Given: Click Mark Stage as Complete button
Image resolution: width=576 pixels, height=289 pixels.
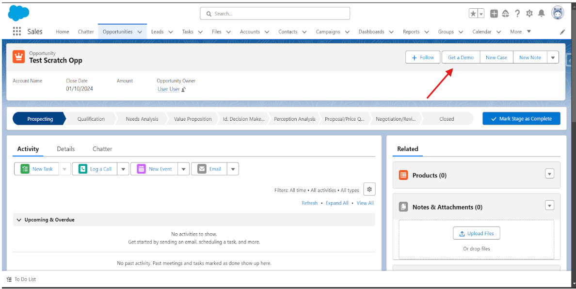Looking at the screenshot, I should tap(521, 119).
